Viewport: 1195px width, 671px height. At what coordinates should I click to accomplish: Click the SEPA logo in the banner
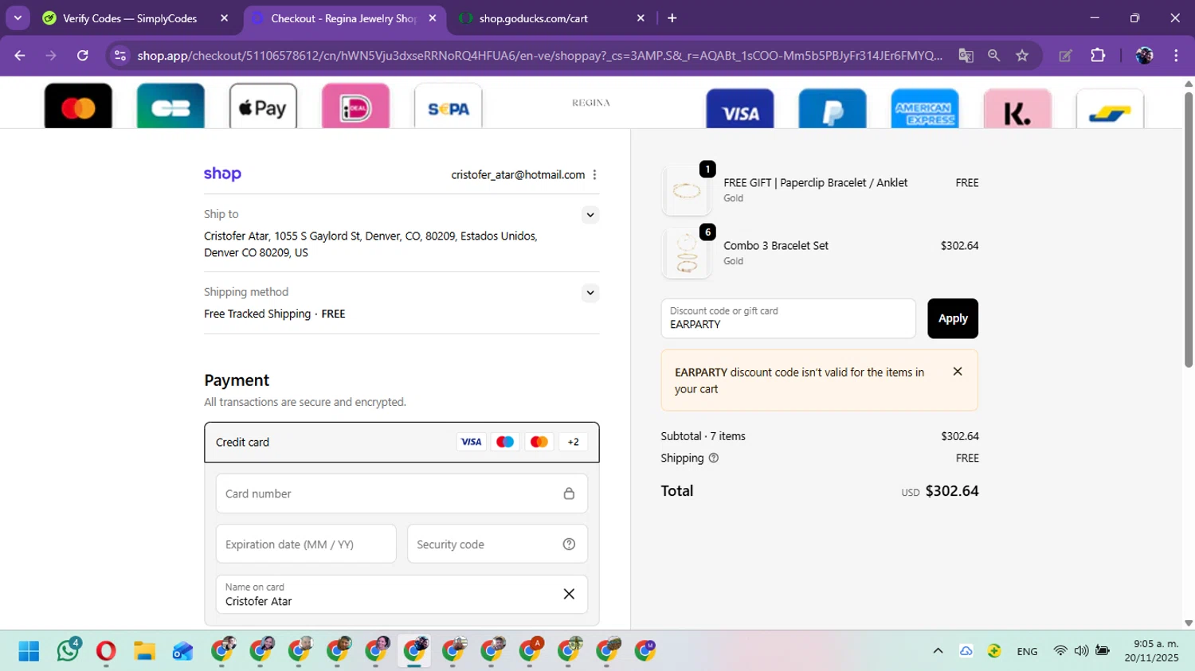tap(448, 106)
